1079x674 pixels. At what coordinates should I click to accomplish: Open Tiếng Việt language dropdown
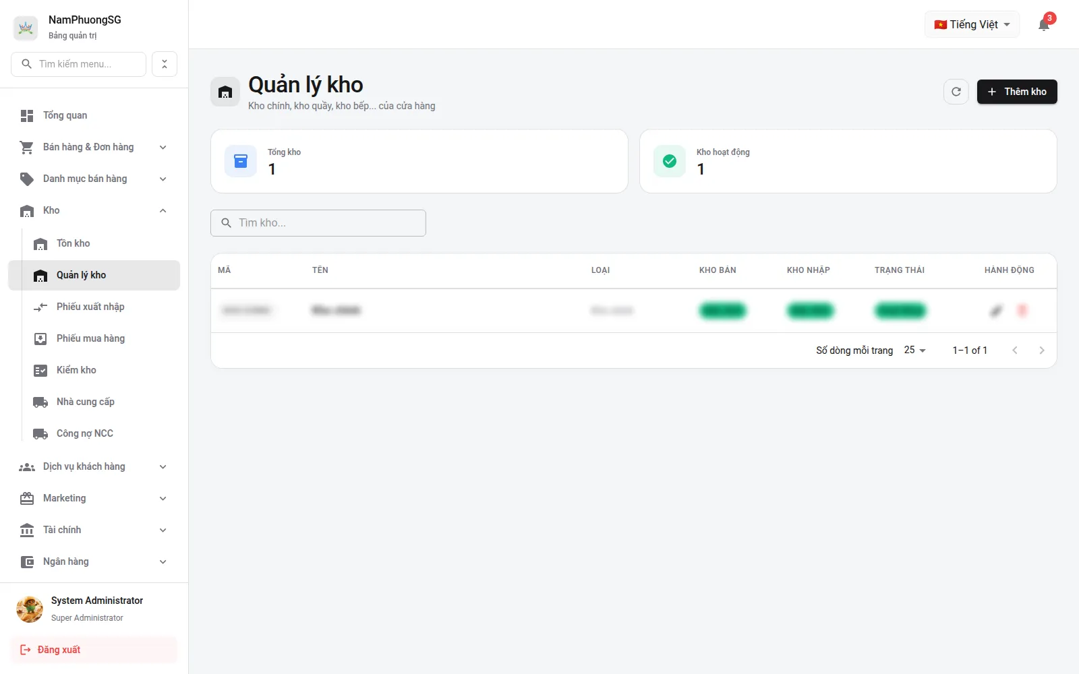pyautogui.click(x=972, y=24)
